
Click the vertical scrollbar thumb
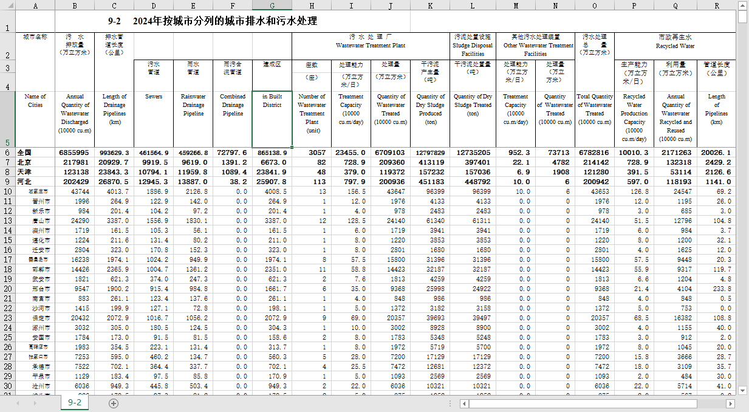click(x=743, y=16)
